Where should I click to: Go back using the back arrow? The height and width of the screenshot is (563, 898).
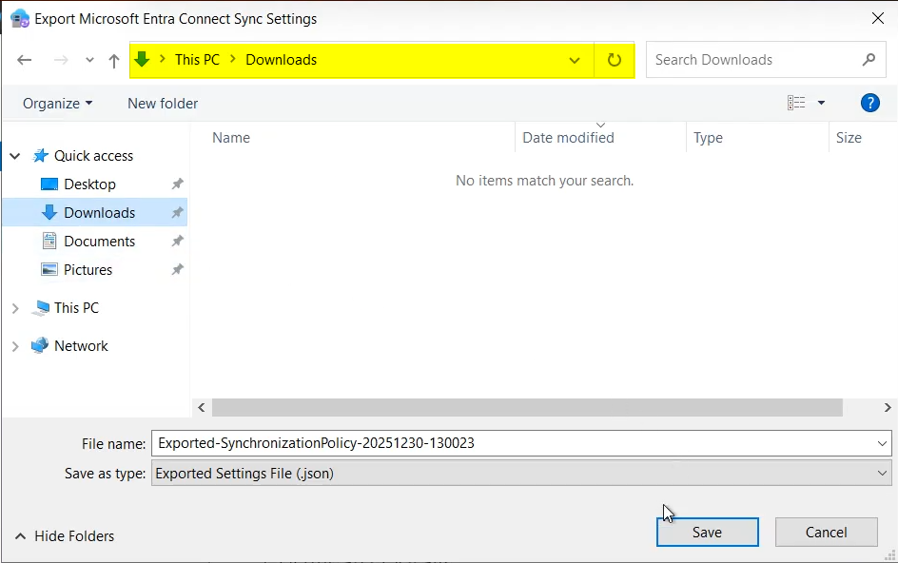(x=24, y=60)
